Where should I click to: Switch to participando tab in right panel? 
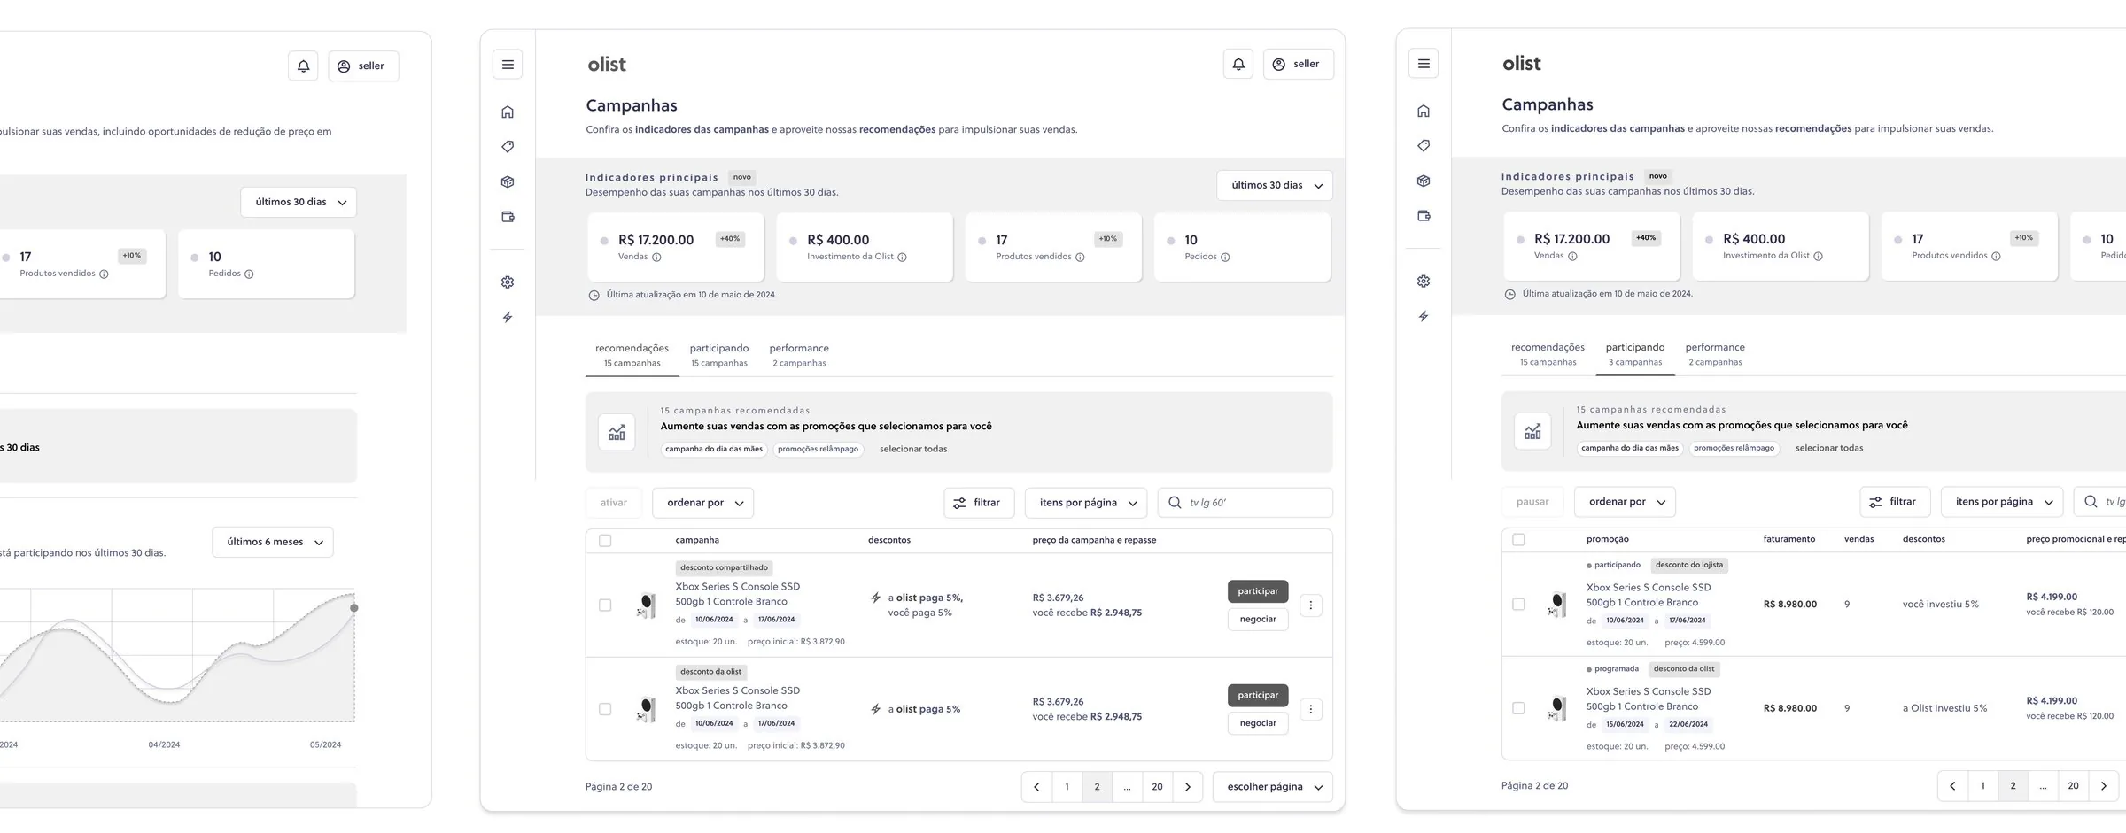tap(1635, 355)
